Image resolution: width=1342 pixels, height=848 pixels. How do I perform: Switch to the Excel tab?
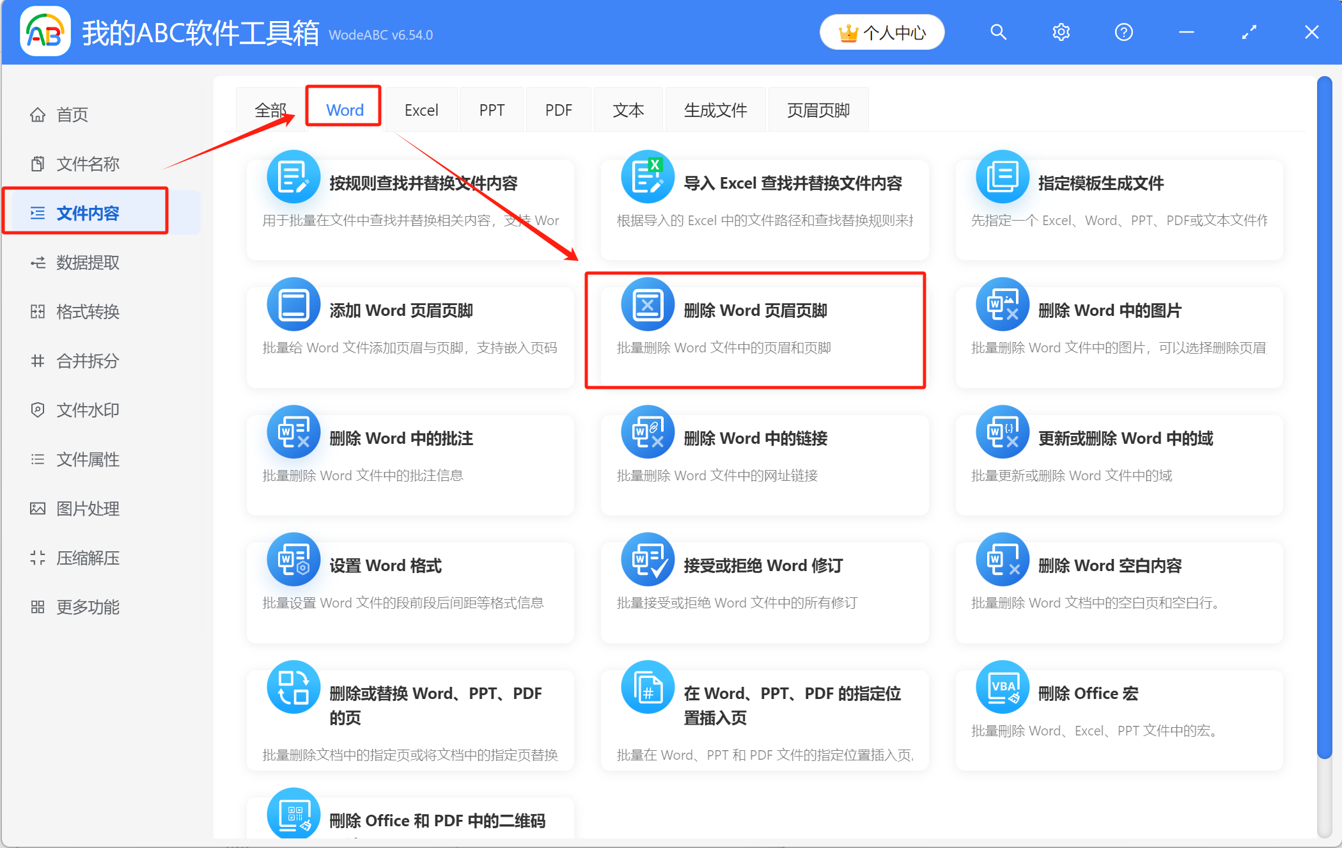pos(421,109)
